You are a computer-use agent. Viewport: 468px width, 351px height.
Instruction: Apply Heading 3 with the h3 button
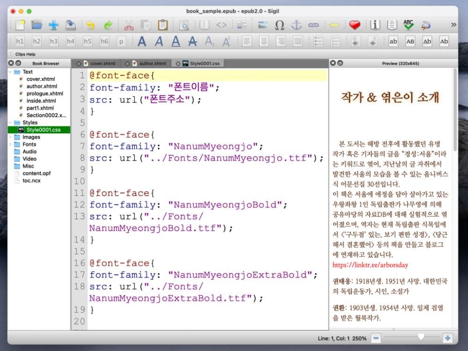click(54, 41)
